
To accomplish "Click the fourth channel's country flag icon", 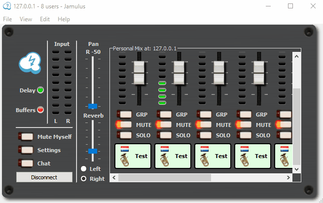I will [245, 149].
